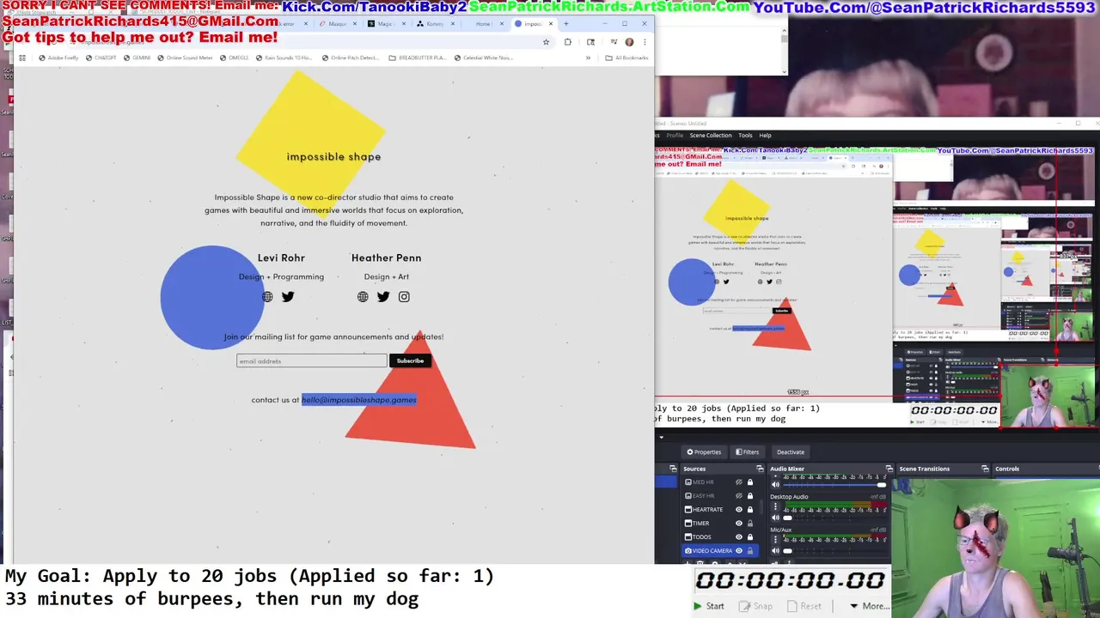Toggle visibility of VIDEO CAMERA source
Image resolution: width=1100 pixels, height=618 pixels.
tap(739, 551)
